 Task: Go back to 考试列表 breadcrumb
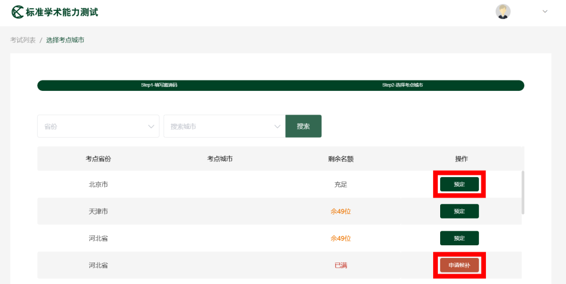pyautogui.click(x=23, y=40)
